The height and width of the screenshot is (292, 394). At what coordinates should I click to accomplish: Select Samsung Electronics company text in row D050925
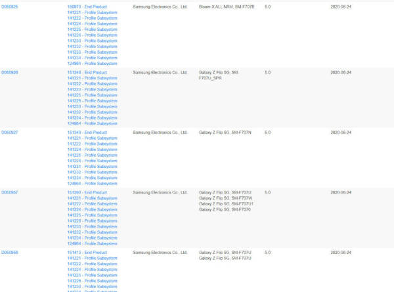pyautogui.click(x=160, y=7)
